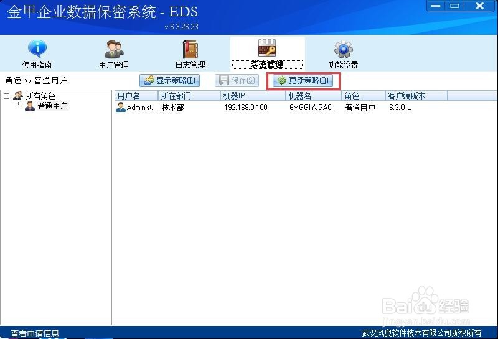The width and height of the screenshot is (498, 339).
Task: Click the 6MGGIYJGA0... machine name cell
Action: click(x=313, y=108)
